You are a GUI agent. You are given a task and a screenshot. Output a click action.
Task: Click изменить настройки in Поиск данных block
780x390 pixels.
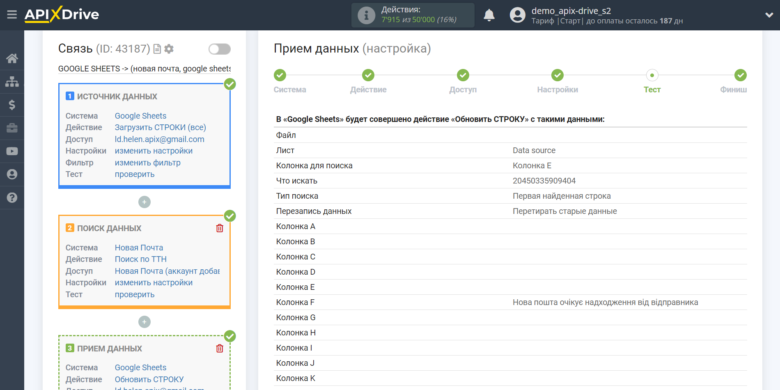pos(154,282)
